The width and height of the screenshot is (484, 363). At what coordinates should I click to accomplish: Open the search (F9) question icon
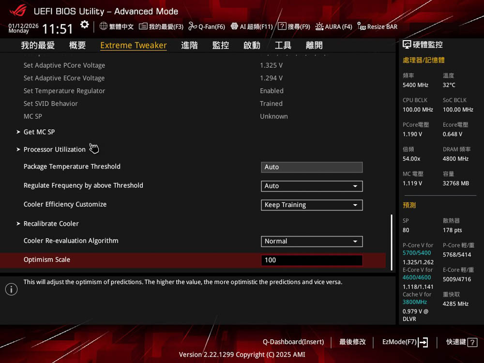click(x=282, y=26)
